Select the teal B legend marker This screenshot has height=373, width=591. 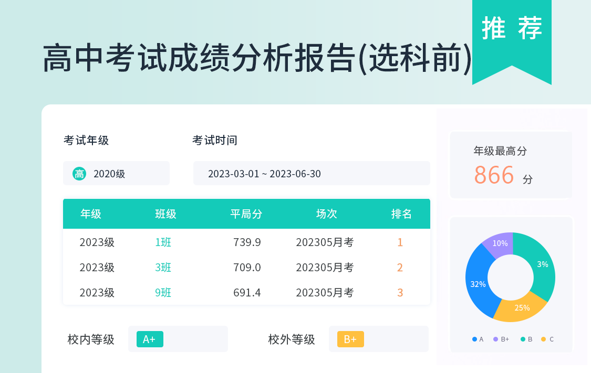tap(522, 339)
